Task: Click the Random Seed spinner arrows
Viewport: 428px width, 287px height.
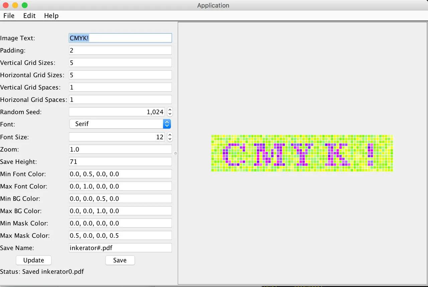Action: pyautogui.click(x=170, y=112)
